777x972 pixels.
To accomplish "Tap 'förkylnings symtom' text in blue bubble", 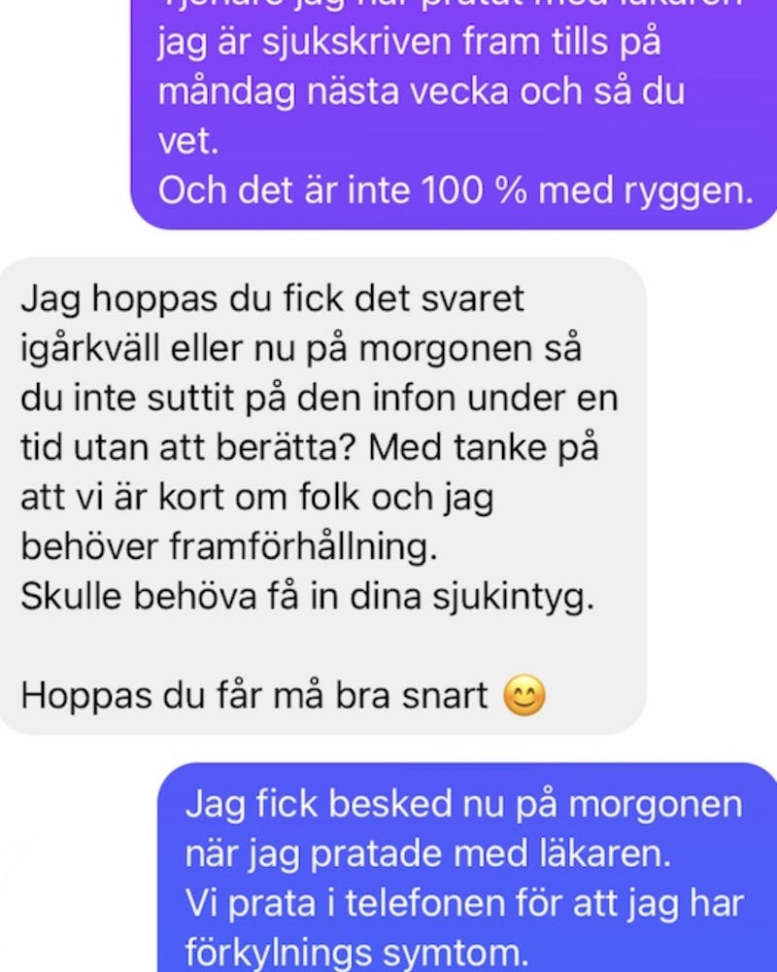I will pyautogui.click(x=355, y=954).
